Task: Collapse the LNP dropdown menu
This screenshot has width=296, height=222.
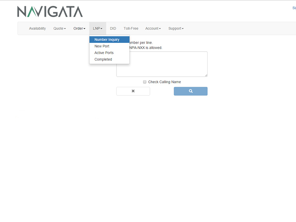Action: pos(98,28)
